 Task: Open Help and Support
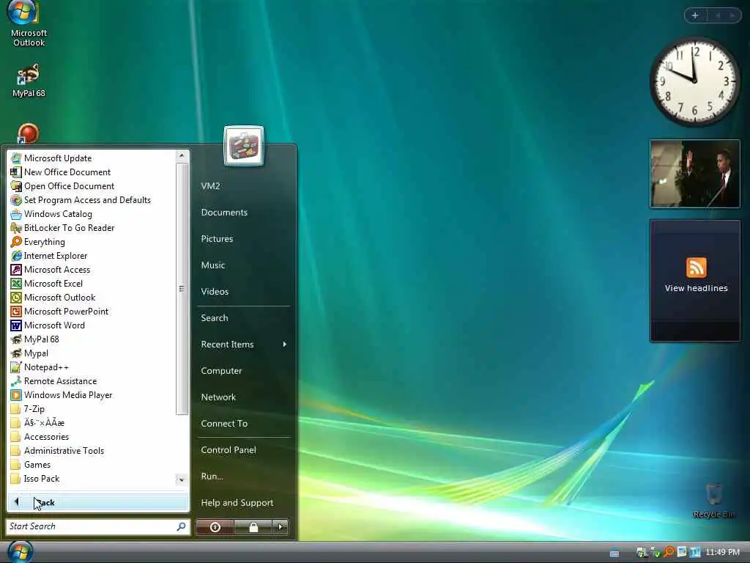[237, 503]
